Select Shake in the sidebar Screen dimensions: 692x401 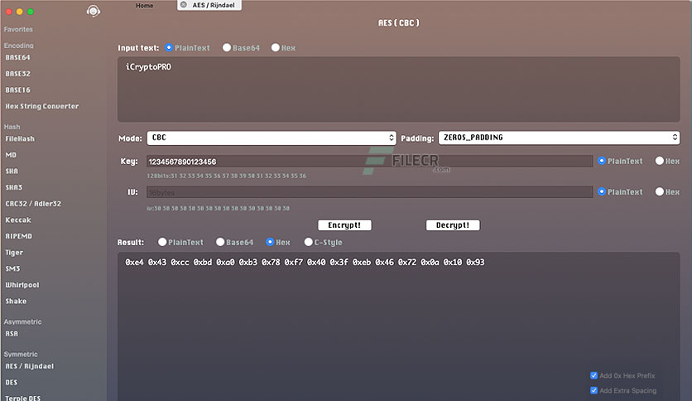click(x=16, y=302)
